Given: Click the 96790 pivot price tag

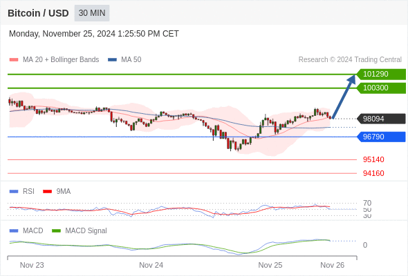Looking at the screenshot, I should [381, 137].
